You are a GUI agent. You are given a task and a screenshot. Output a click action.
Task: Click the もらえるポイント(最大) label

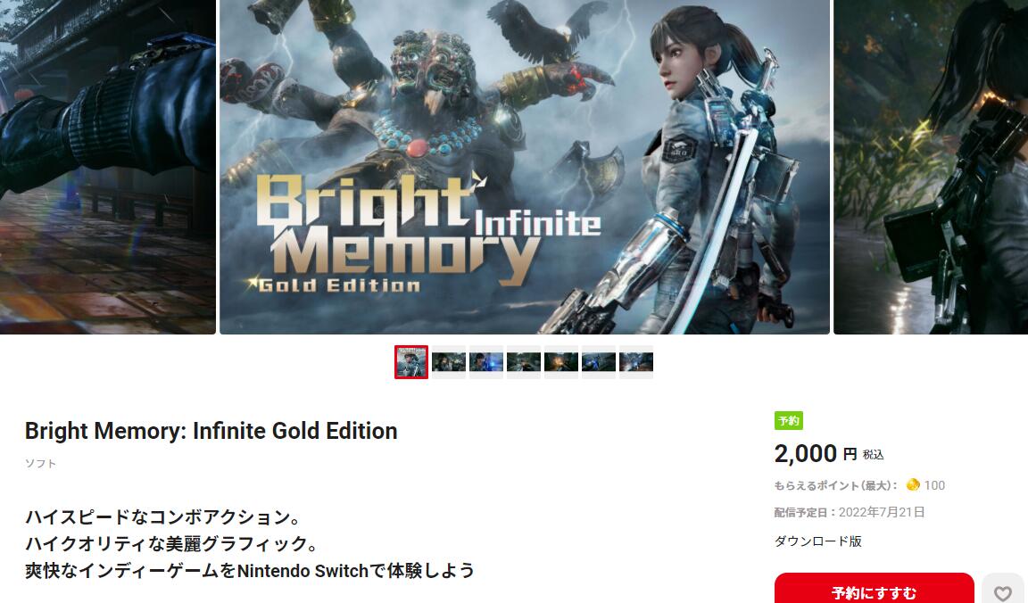[x=836, y=485]
